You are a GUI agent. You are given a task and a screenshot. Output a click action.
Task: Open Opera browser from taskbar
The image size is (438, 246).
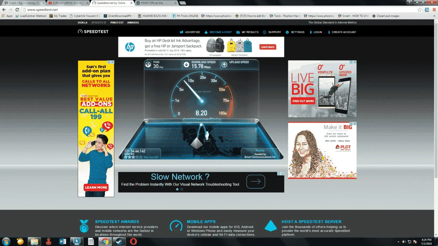point(133,241)
